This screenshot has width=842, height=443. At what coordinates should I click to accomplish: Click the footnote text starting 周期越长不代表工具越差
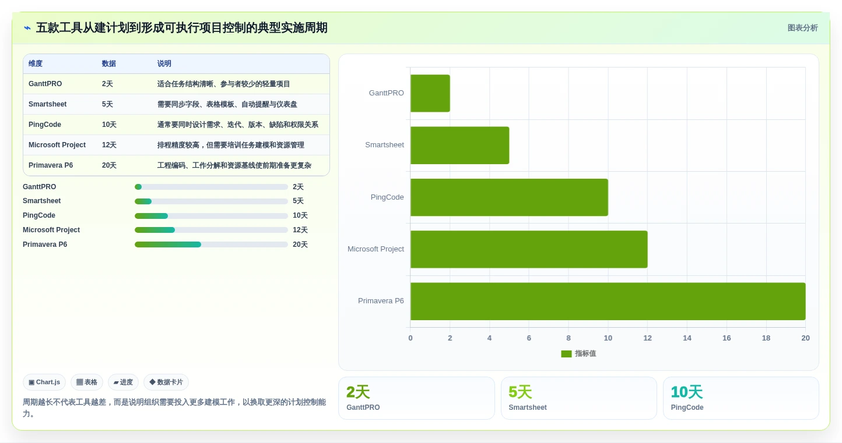174,408
